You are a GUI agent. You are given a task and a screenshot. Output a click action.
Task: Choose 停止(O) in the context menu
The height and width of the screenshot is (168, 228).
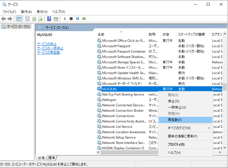point(185,101)
